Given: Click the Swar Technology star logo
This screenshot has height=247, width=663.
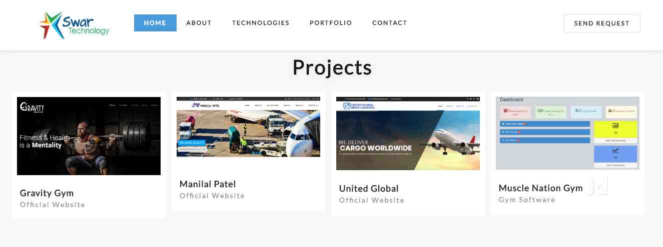Looking at the screenshot, I should 52,25.
